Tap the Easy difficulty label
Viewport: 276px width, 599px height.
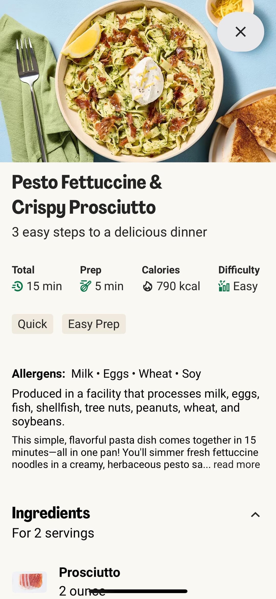point(245,286)
